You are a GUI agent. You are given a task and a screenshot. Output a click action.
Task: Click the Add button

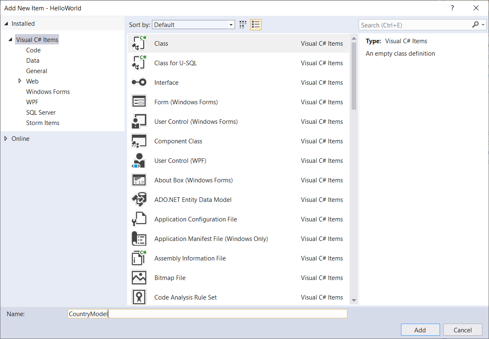pos(420,330)
